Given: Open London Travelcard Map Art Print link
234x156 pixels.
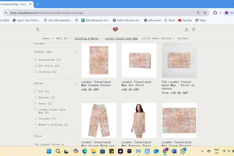Looking at the screenshot, I should pos(136,83).
